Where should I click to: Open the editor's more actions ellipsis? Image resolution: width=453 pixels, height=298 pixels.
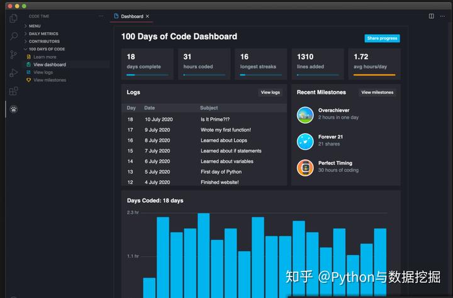tap(443, 16)
